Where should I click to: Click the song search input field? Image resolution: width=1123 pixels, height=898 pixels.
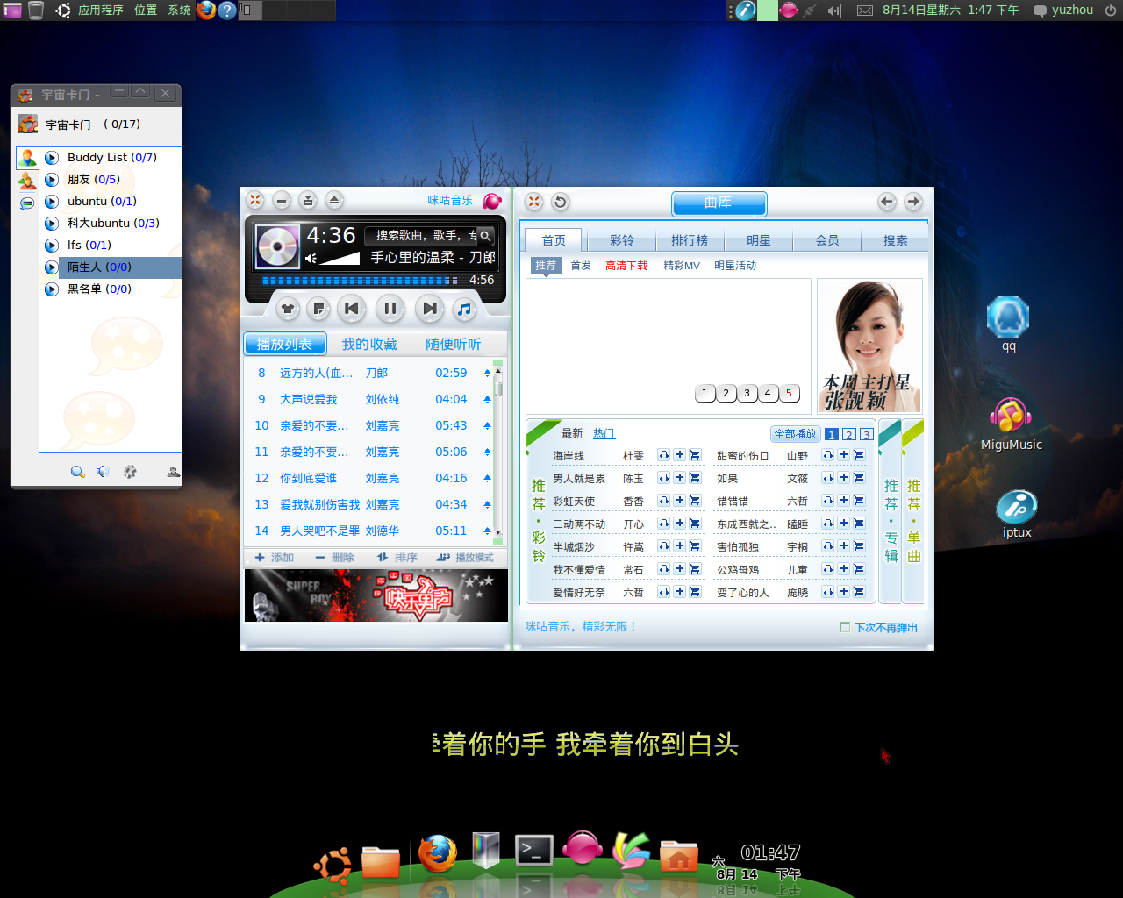click(x=422, y=236)
